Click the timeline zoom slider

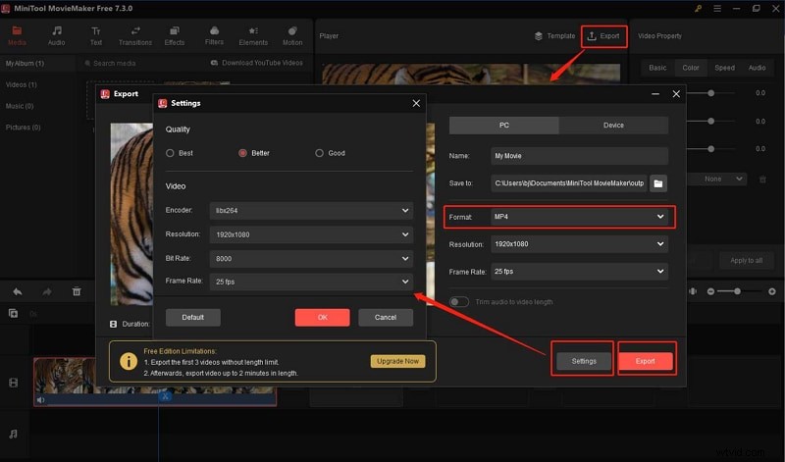[x=737, y=291]
